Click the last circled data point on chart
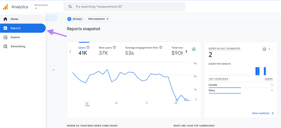 tap(185, 100)
